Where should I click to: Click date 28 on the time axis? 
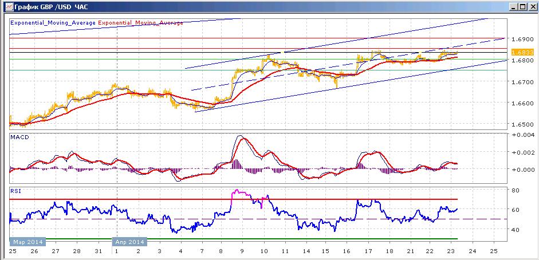pos(77,251)
